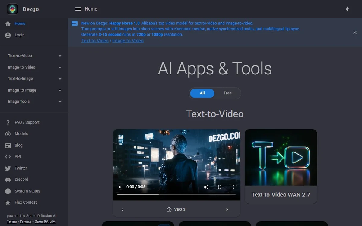
Task: Show the previous video with left chevron
Action: pos(122,209)
